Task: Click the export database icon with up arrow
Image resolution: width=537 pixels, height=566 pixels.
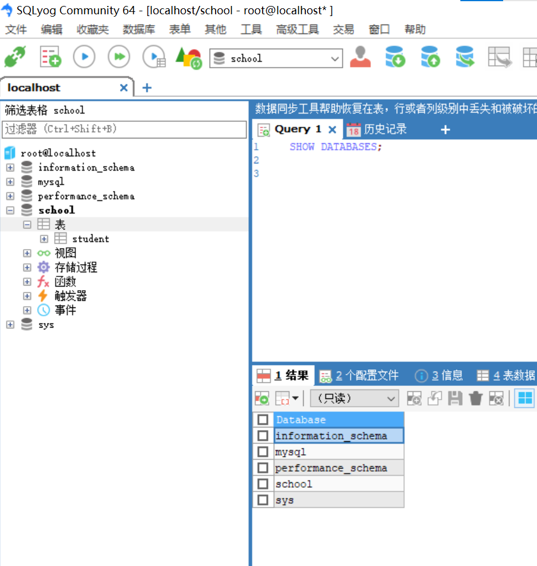Action: click(x=430, y=56)
